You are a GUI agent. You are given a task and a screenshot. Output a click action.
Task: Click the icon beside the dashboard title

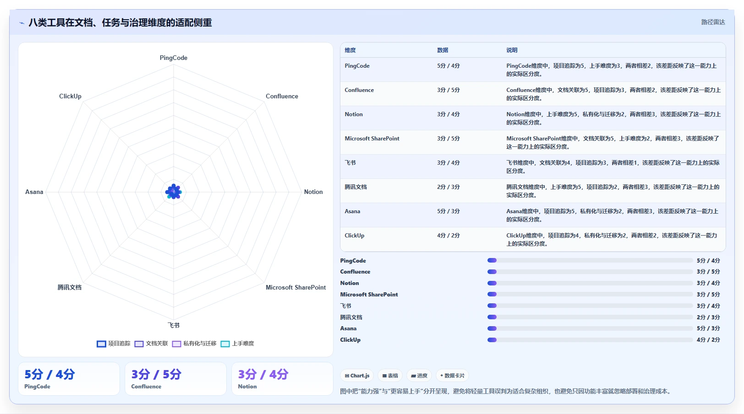pos(22,23)
